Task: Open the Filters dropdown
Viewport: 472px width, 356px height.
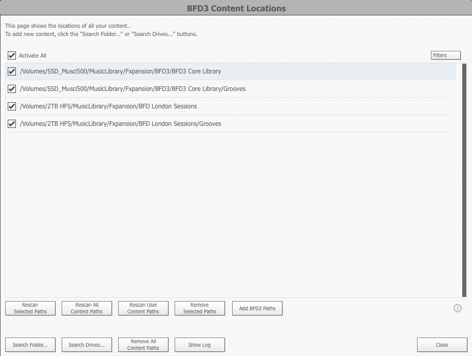Action: click(445, 55)
